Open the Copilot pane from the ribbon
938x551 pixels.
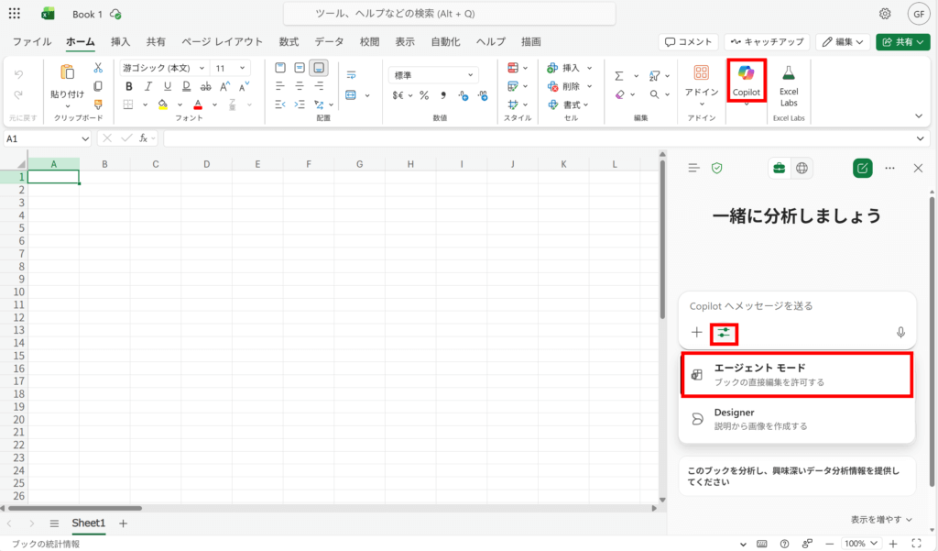click(746, 80)
